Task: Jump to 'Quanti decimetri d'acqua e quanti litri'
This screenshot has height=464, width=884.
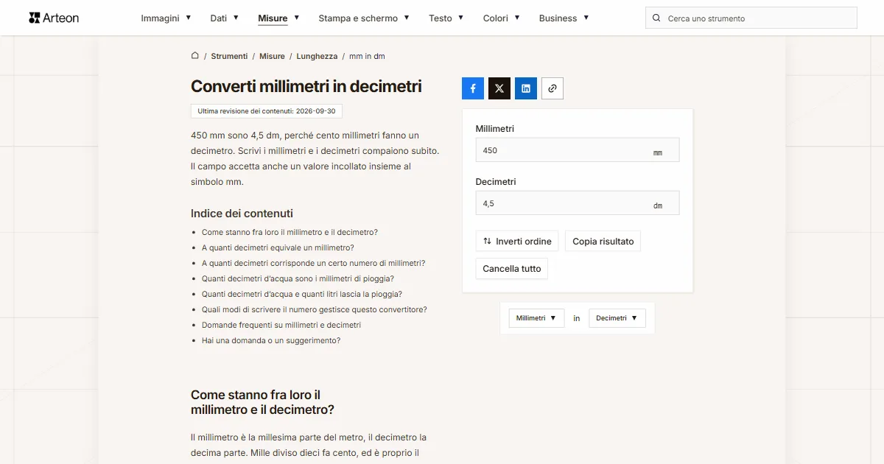Action: pyautogui.click(x=302, y=294)
